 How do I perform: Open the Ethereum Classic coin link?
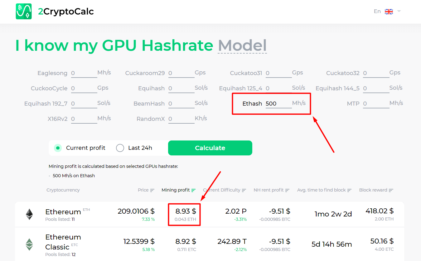pos(63,242)
